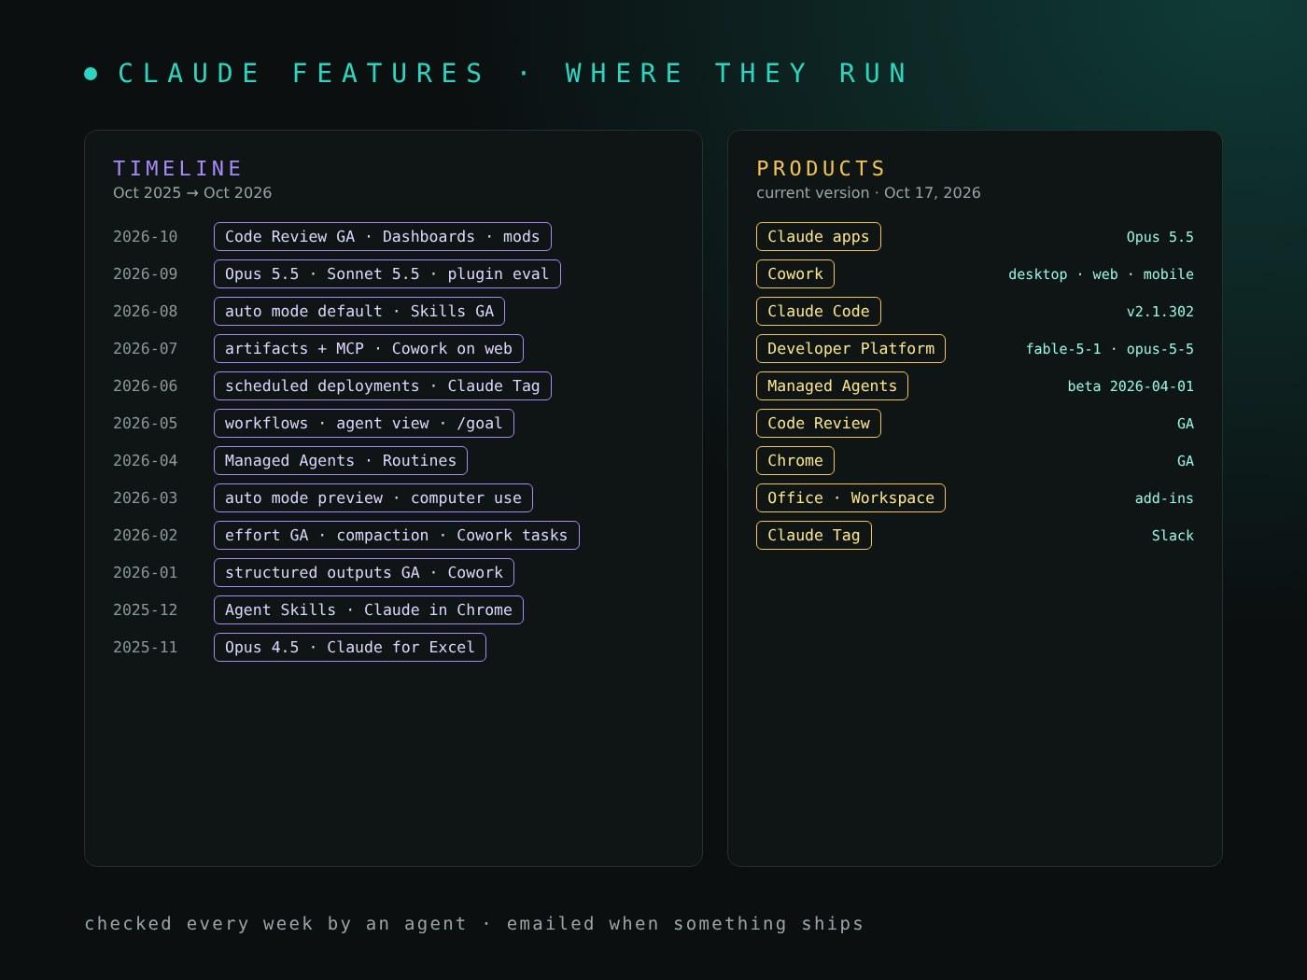
Task: Click the 'Opus 5.5' version value
Action: click(1160, 237)
